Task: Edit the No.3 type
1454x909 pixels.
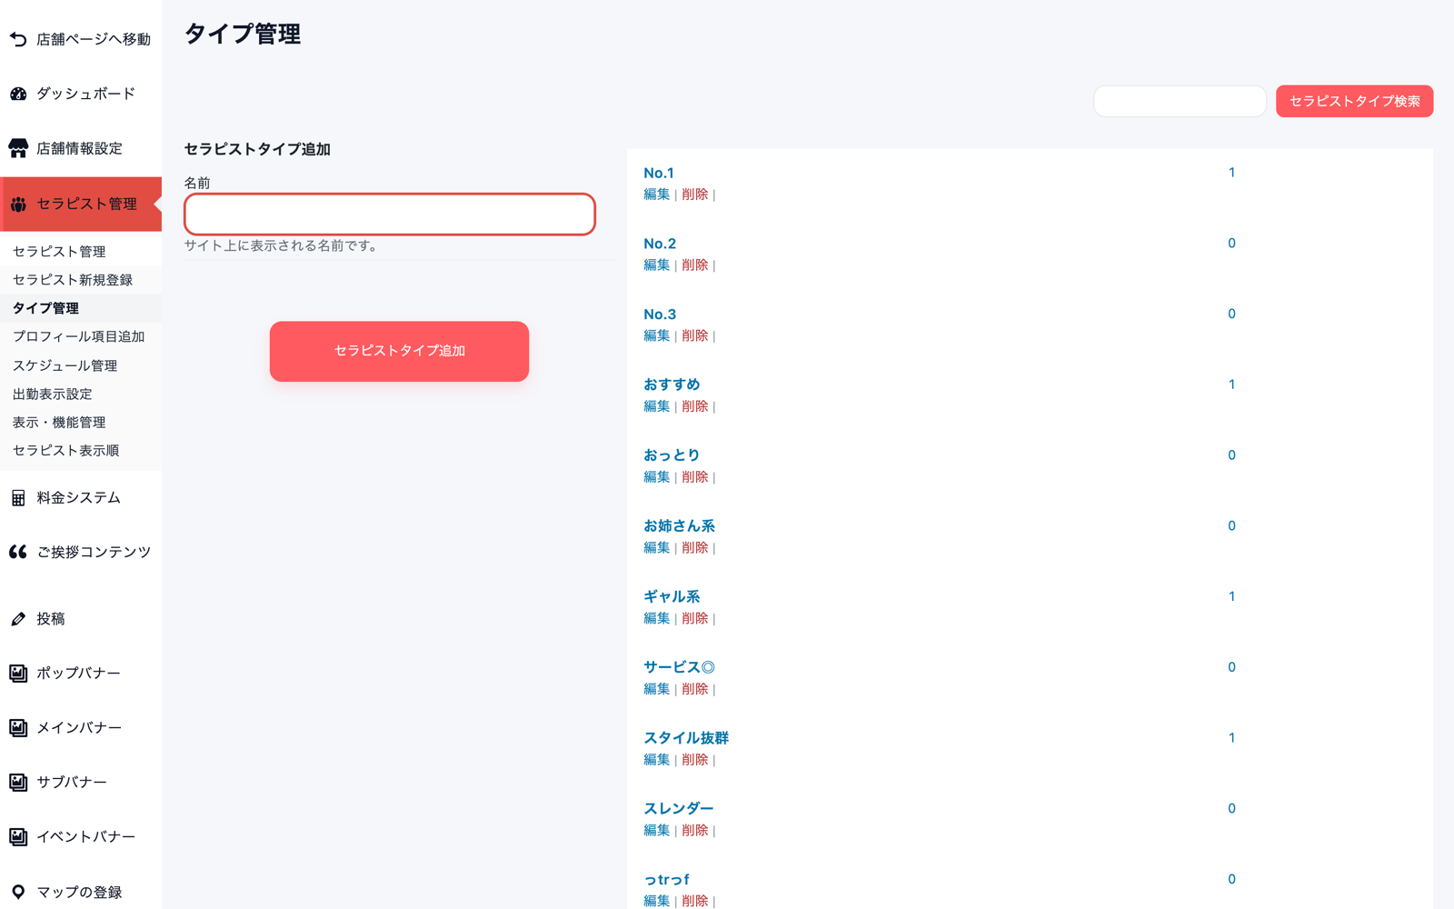Action: [656, 336]
